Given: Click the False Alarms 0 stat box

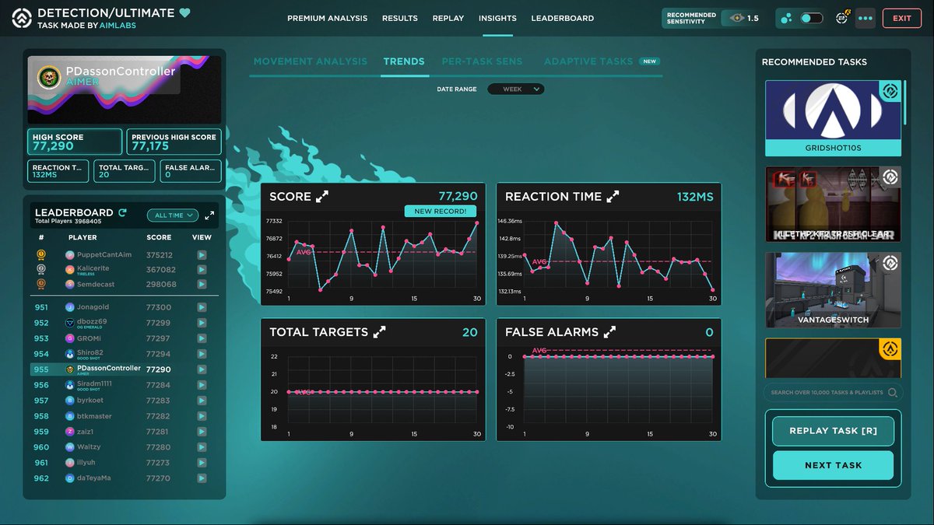Looking at the screenshot, I should [191, 171].
